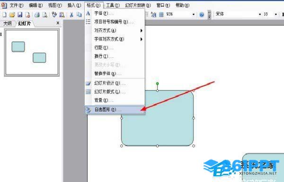284x182 pixels.
Task: Switch to the 大纲 outline tab
Action: (8, 23)
